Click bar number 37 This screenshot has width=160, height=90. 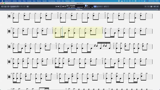11,13
